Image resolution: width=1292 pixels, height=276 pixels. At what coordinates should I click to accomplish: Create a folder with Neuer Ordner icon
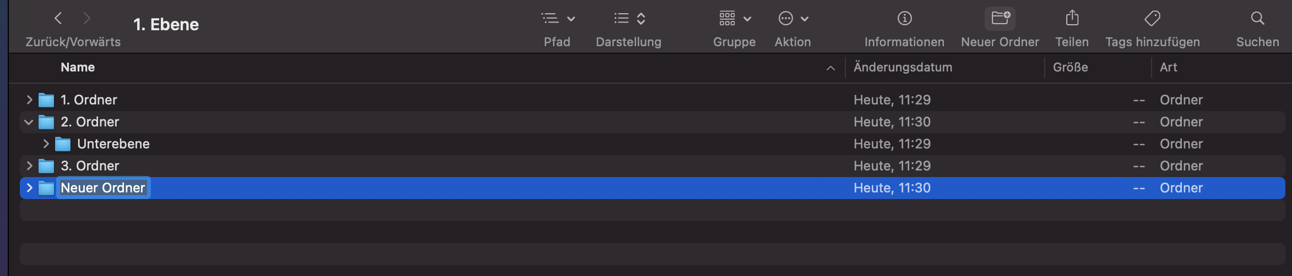(x=1000, y=19)
